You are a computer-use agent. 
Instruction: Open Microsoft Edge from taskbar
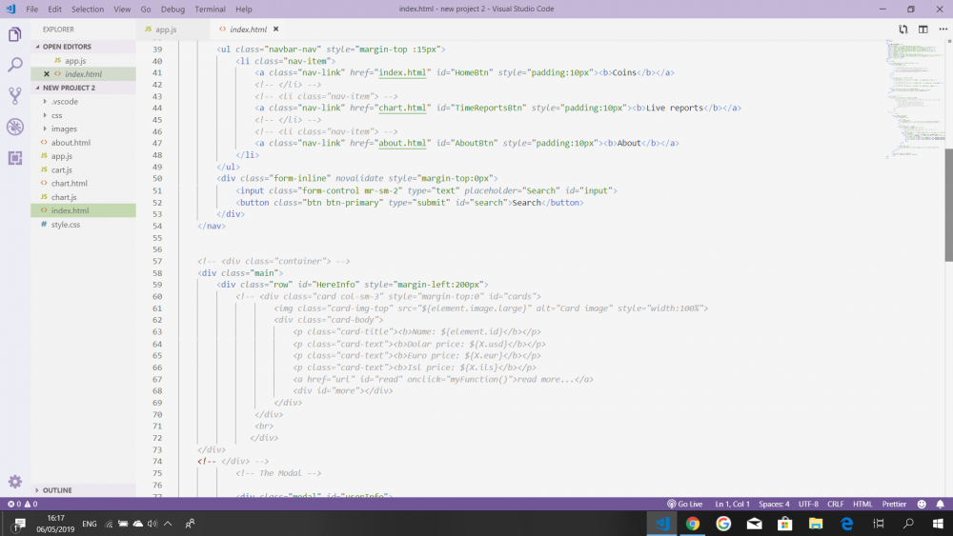(846, 524)
